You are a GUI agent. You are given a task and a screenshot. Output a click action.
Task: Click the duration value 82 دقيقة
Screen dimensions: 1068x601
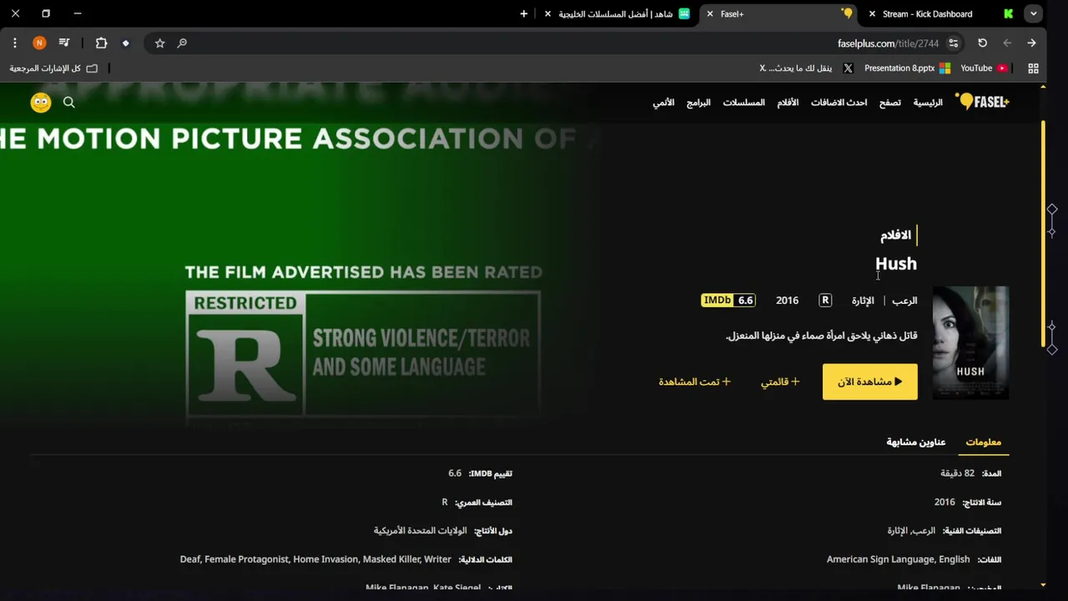click(958, 473)
